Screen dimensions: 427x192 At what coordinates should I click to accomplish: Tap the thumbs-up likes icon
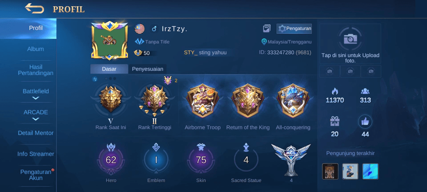tap(365, 121)
